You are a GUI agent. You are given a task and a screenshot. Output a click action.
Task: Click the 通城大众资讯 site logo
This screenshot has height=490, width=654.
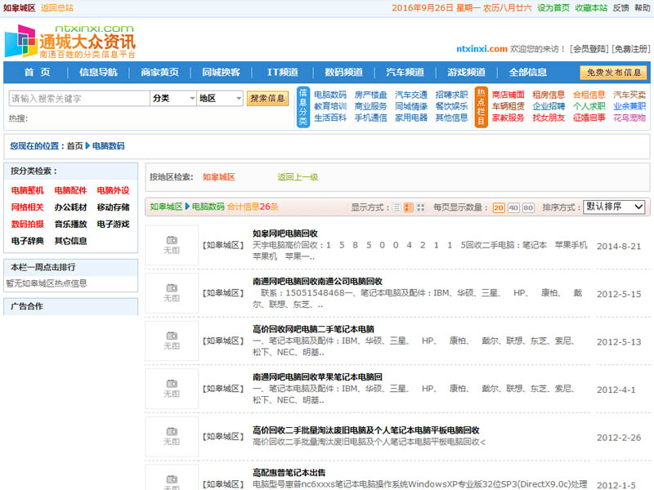point(70,41)
